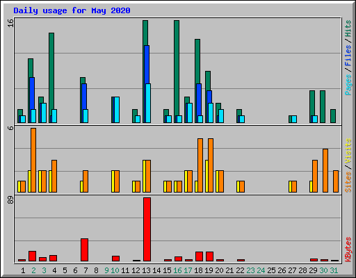Click the orange visits bar for day 18

[200, 165]
